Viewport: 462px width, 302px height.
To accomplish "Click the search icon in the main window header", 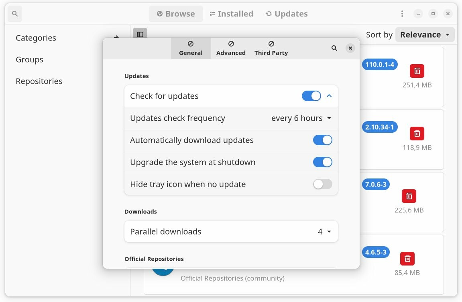I will click(15, 14).
